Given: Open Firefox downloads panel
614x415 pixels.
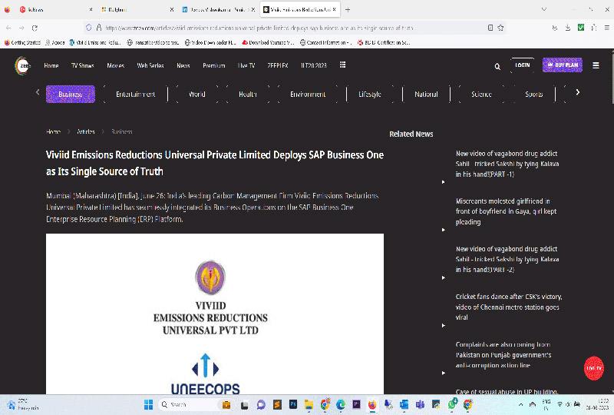Looking at the screenshot, I should point(568,28).
